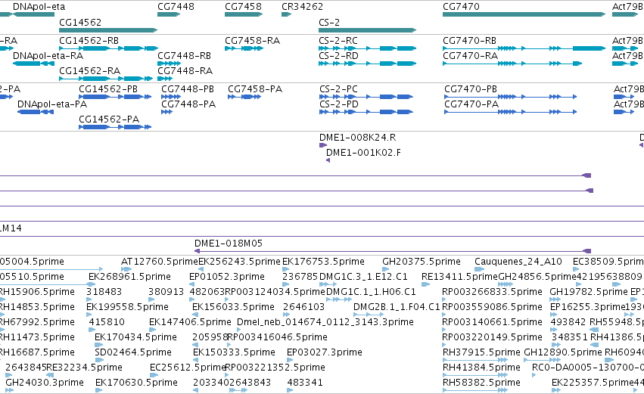Select RE13411.5prime EST marker
The image size is (644, 394).
pos(425,284)
